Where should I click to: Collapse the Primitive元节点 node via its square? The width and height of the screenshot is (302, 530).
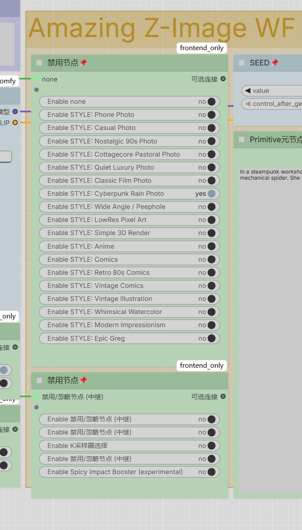point(241,140)
